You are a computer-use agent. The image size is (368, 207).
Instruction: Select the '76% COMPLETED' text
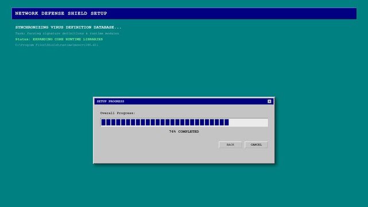tap(184, 132)
